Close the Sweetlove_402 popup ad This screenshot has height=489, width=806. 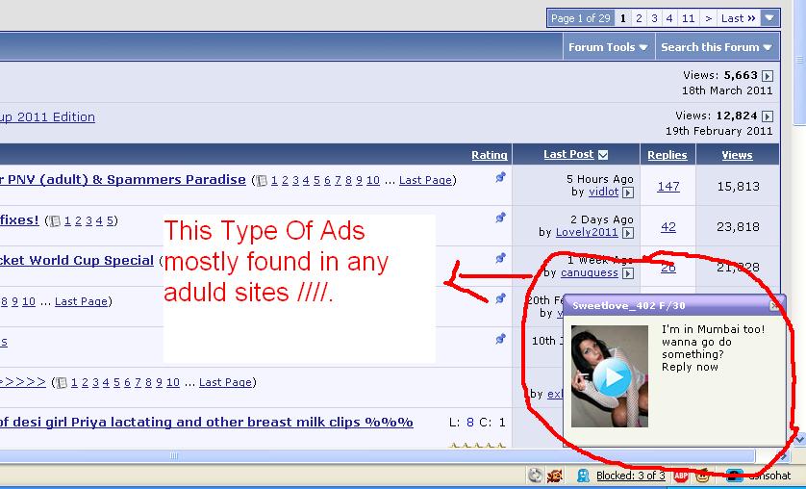point(774,306)
